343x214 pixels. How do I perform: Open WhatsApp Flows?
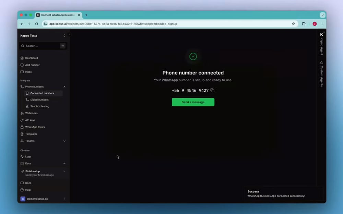click(35, 127)
